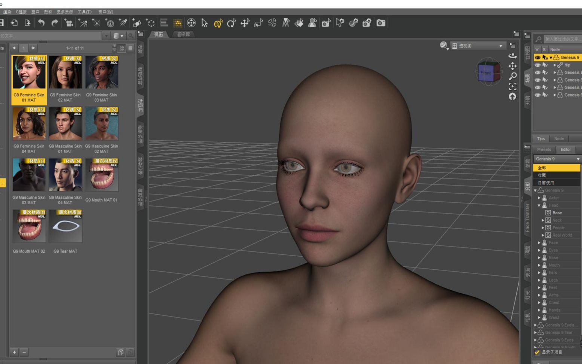The height and width of the screenshot is (364, 582).
Task: Click the frame selection view control
Action: click(x=512, y=86)
